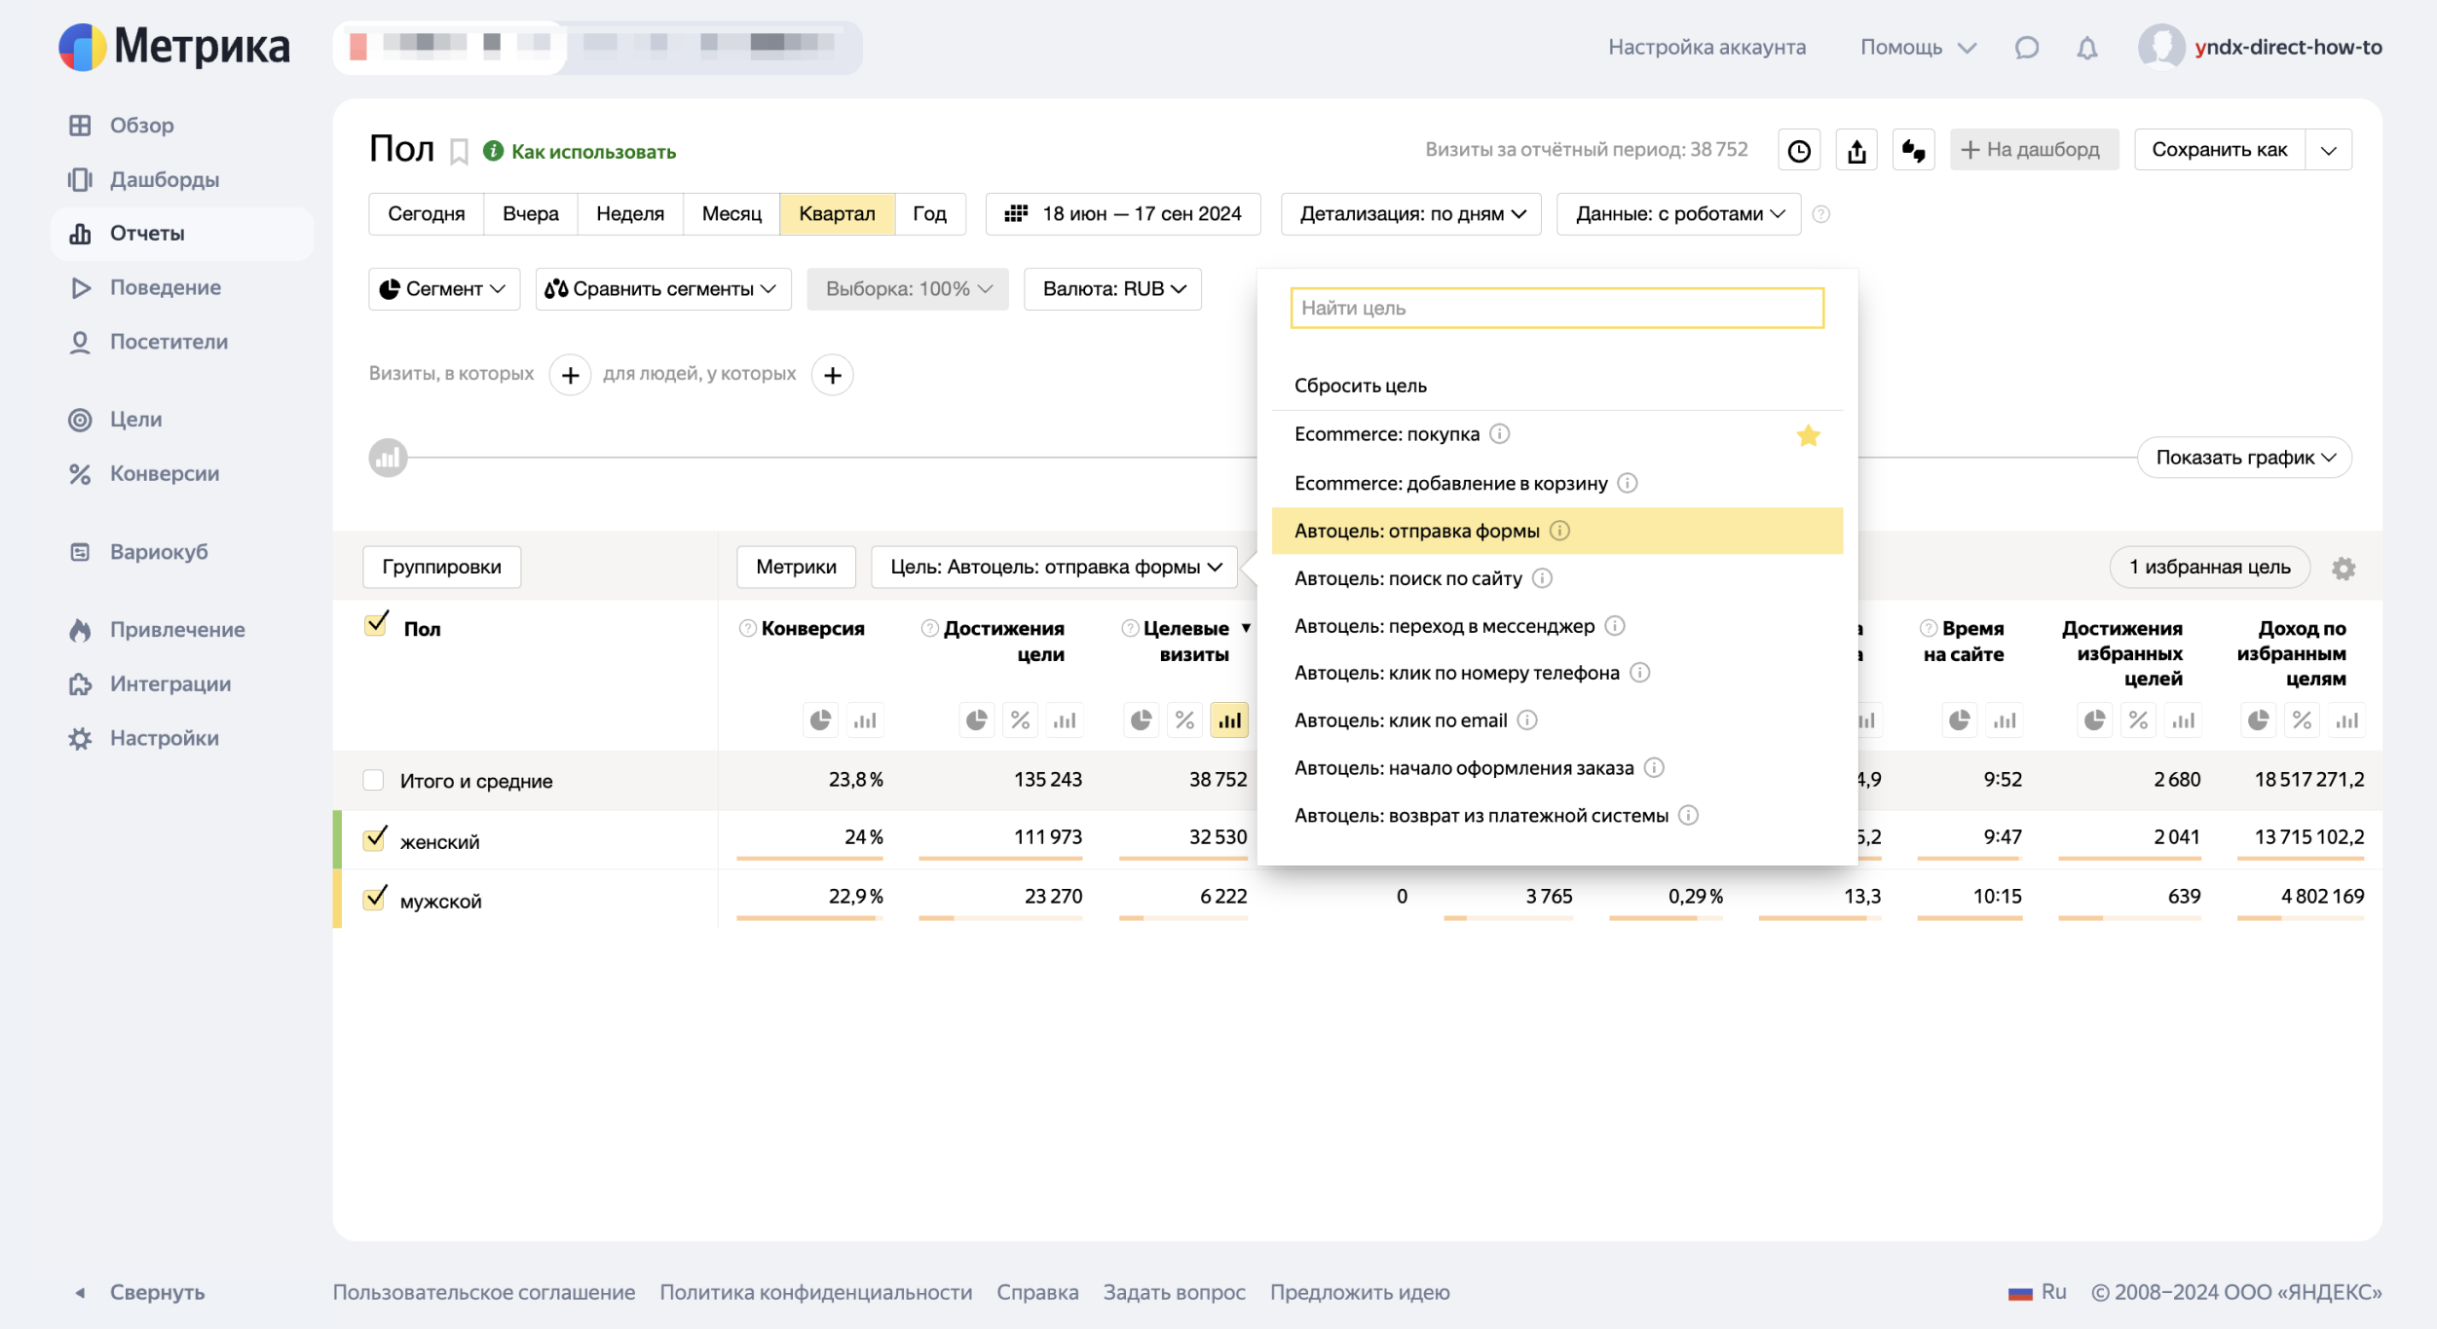Open the date range 18 июн — 17 сен picker

tap(1122, 214)
